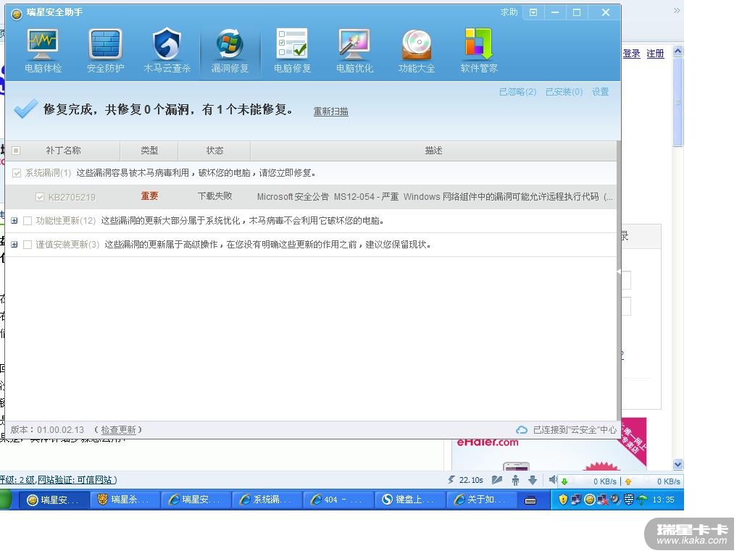Click the 重要 type cell

tap(149, 196)
